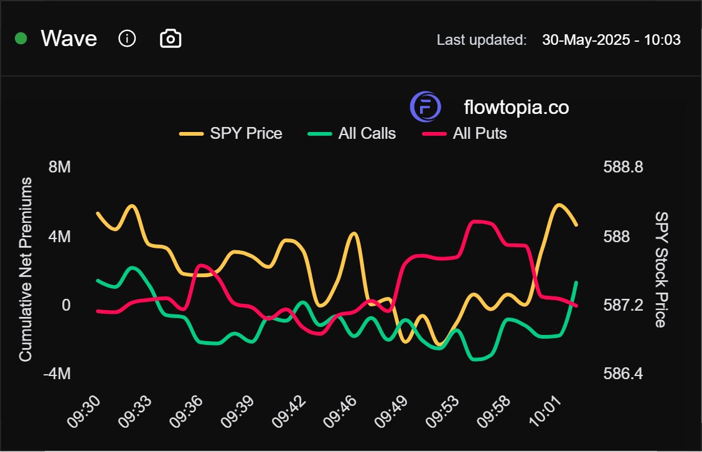Click the 09:49 time axis label
The image size is (702, 452).
coord(391,412)
